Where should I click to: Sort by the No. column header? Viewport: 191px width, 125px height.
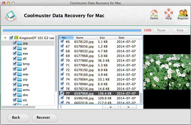tap(67, 38)
